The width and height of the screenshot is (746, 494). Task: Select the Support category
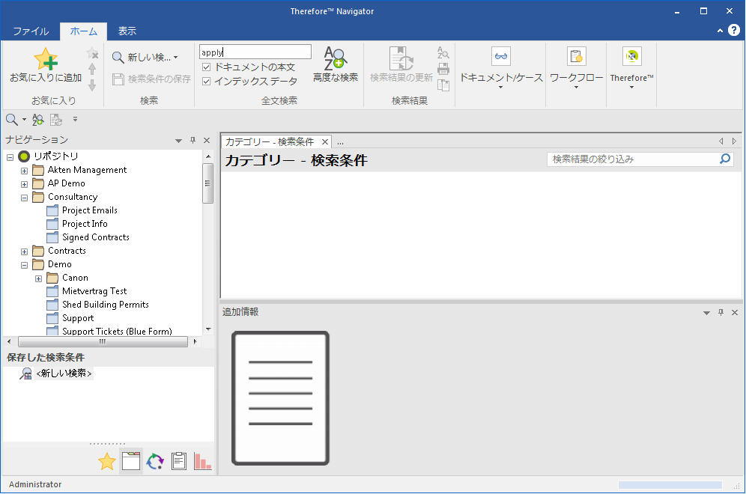78,318
